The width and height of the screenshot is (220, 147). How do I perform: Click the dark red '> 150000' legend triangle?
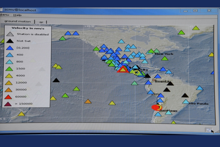click(10, 104)
